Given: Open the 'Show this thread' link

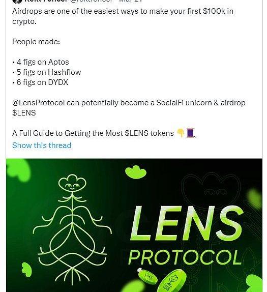Looking at the screenshot, I should (x=42, y=145).
